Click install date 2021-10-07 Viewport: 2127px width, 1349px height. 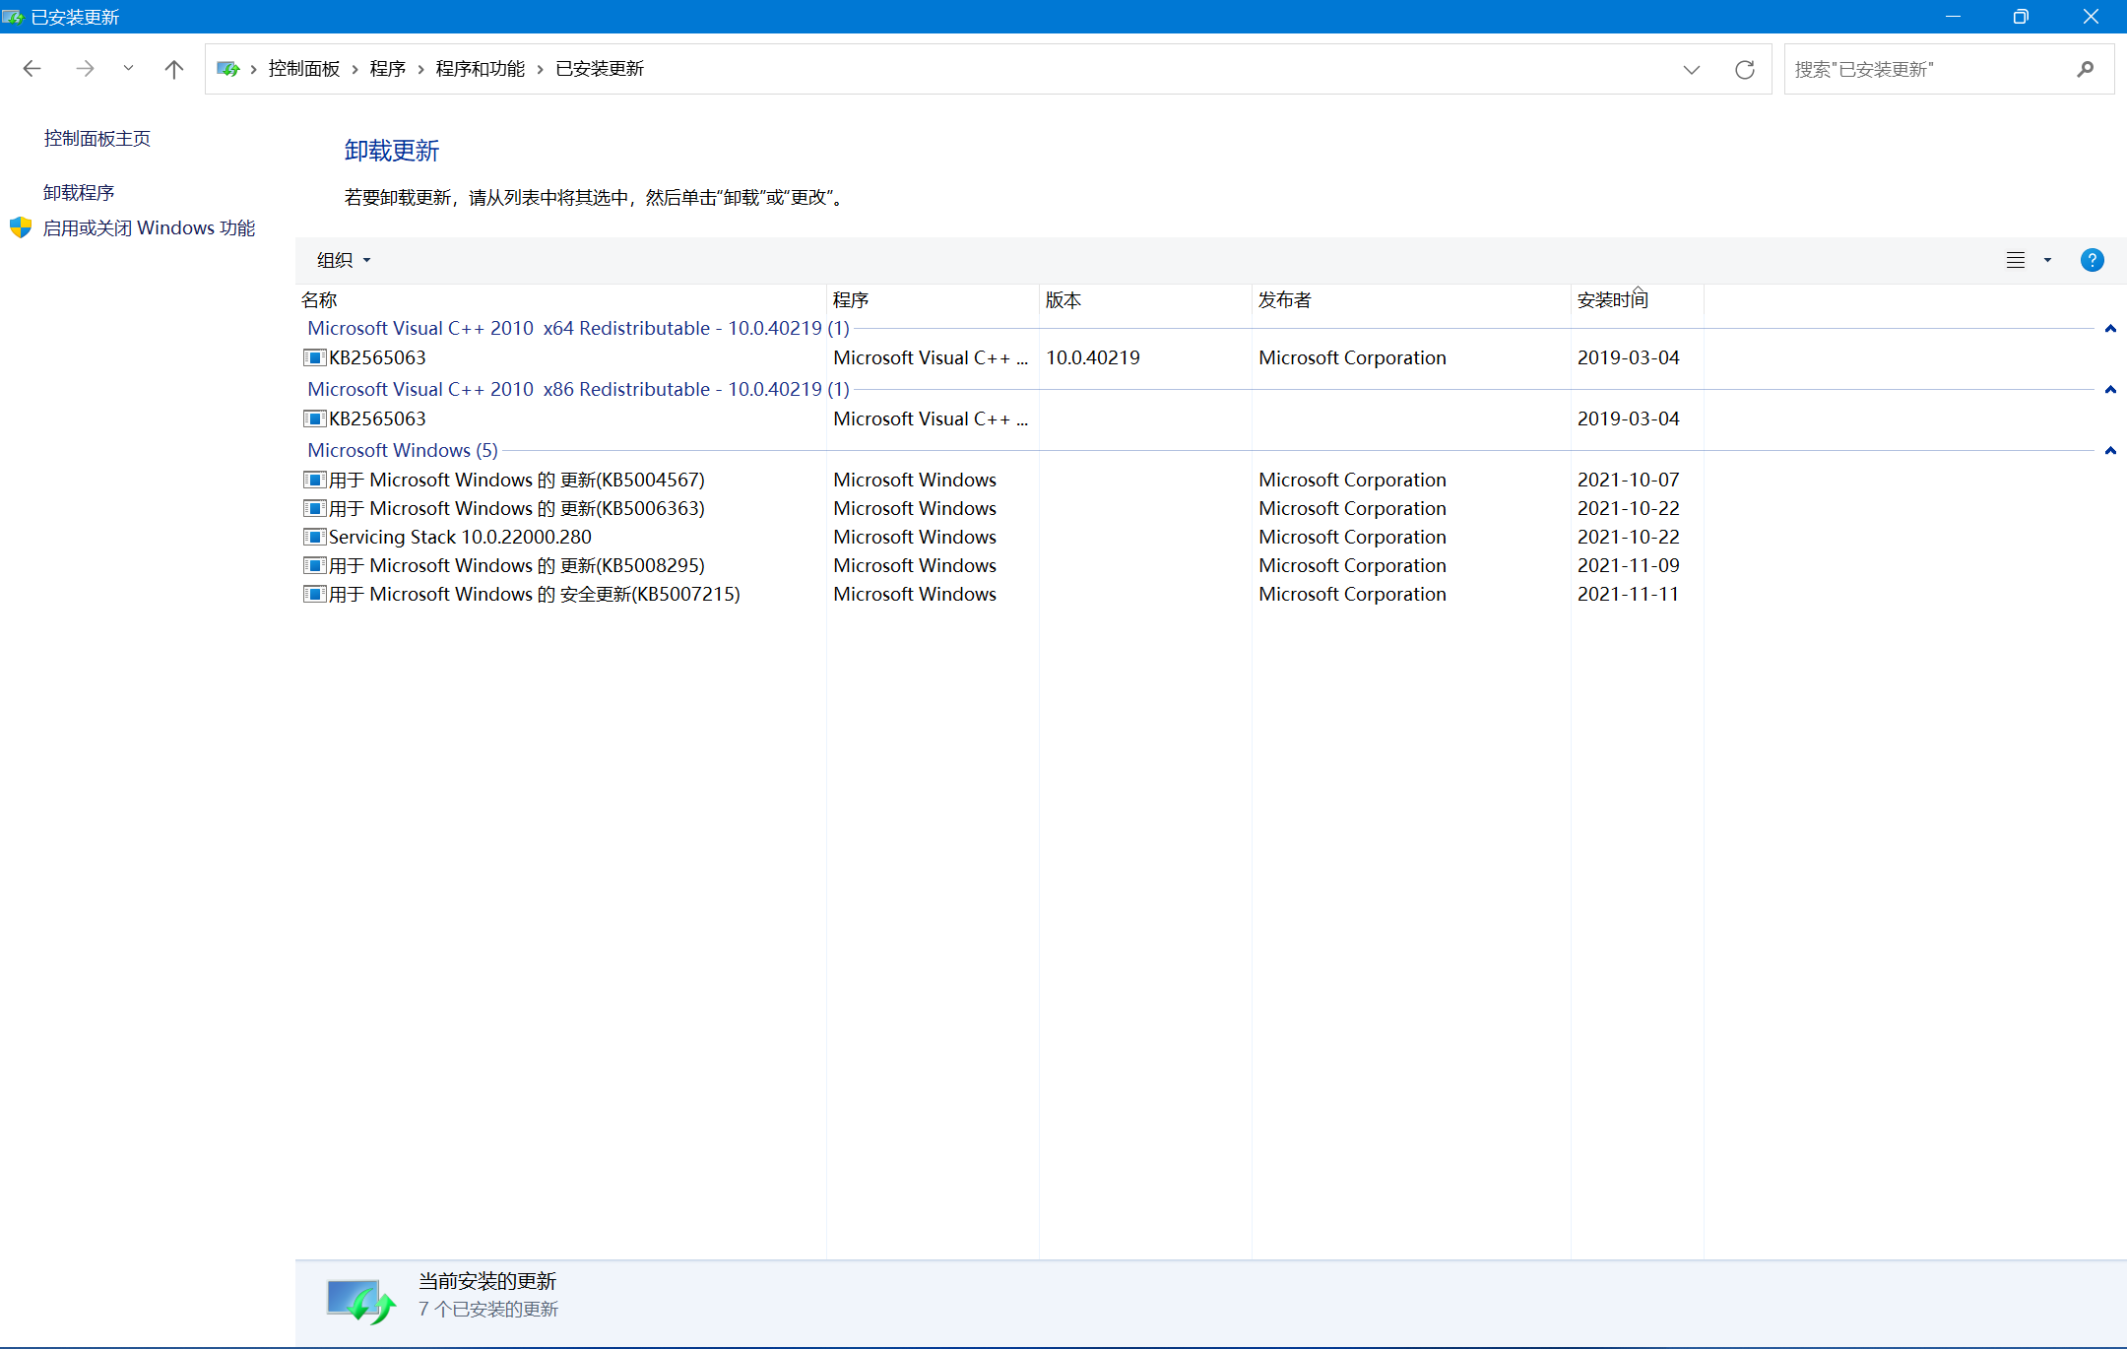pos(1629,481)
